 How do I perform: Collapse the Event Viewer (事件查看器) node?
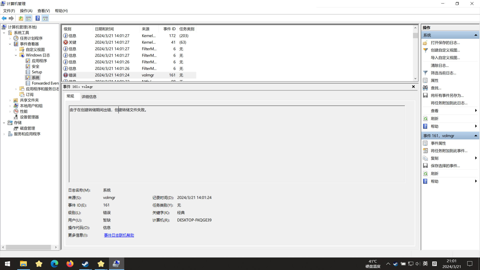point(10,44)
